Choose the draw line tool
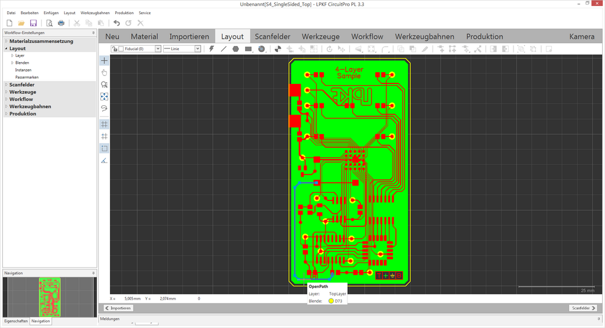Viewport: 605px width, 328px height. [x=223, y=48]
